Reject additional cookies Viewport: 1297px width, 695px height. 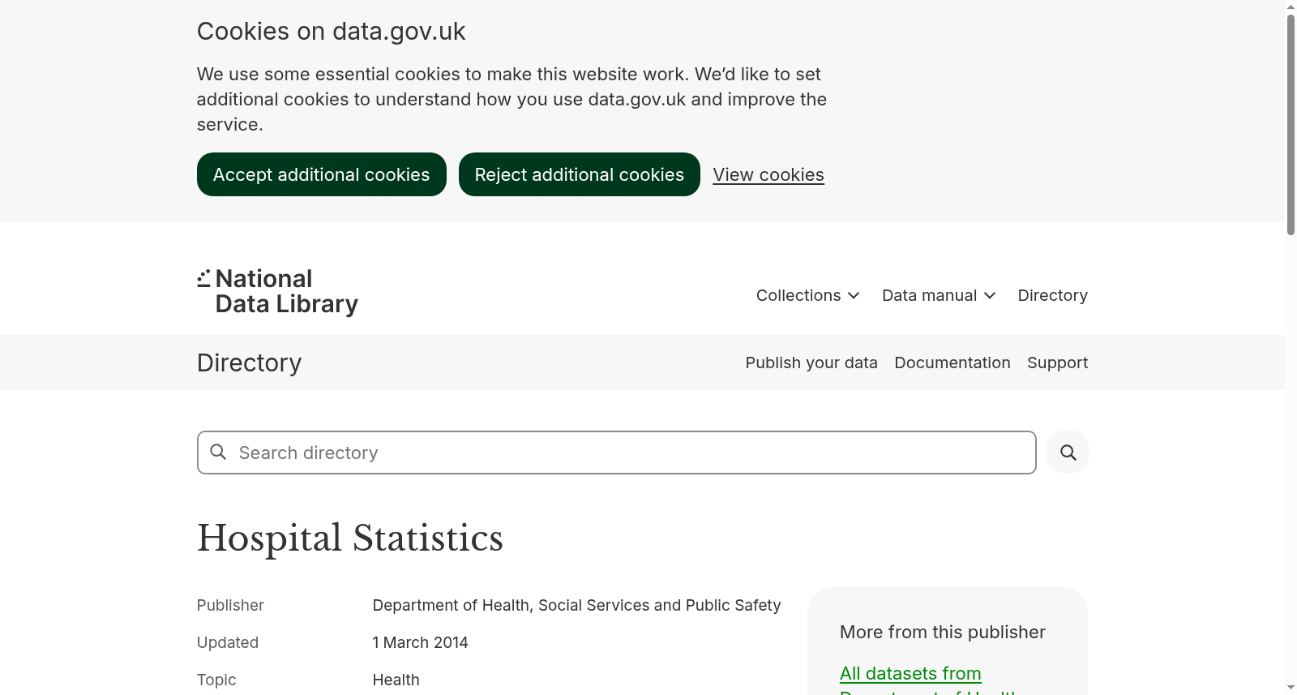579,174
